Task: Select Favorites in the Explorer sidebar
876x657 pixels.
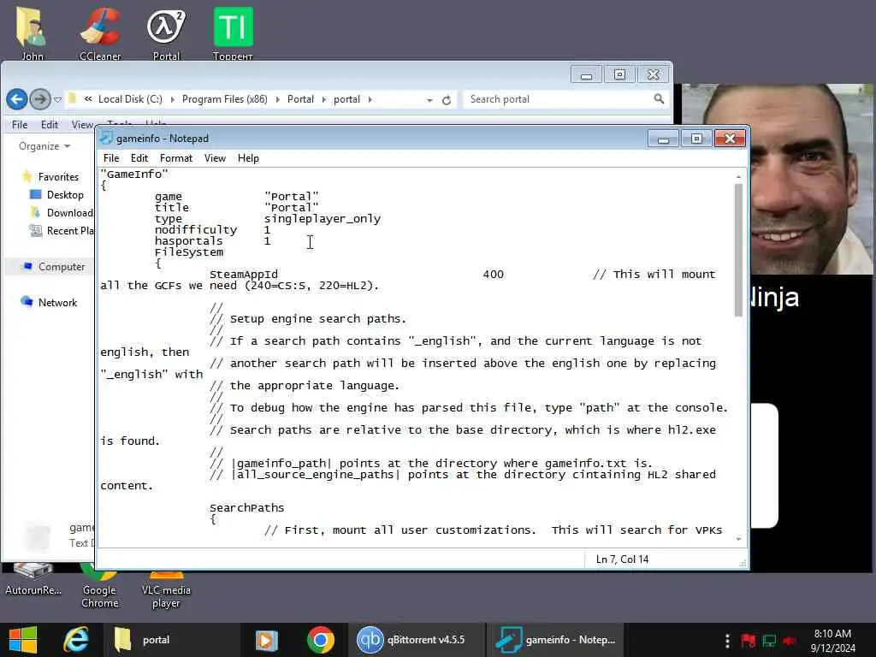Action: point(58,177)
